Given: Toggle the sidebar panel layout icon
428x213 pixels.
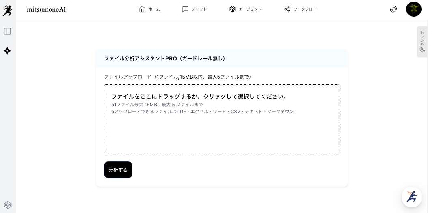Looking at the screenshot, I should (7, 31).
